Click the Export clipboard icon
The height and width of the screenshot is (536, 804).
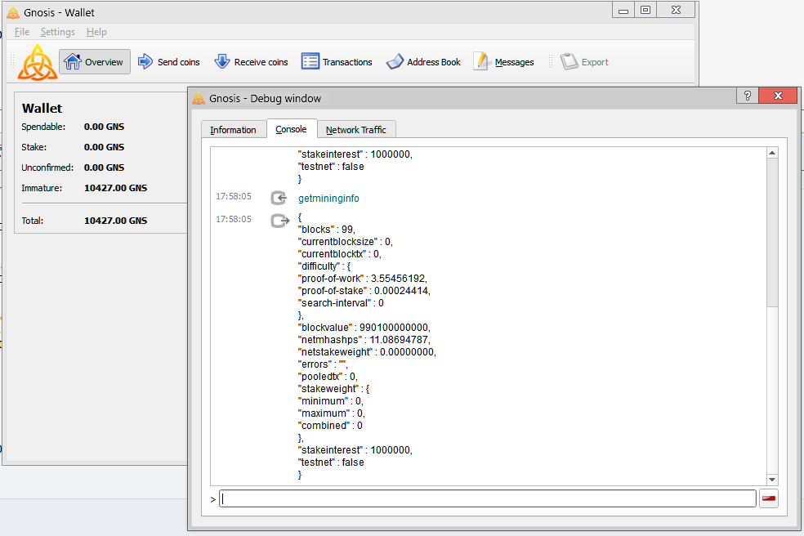click(x=569, y=61)
